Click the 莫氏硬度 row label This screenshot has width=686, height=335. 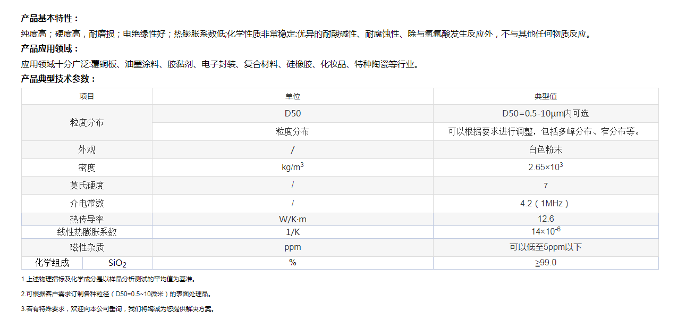pyautogui.click(x=87, y=186)
